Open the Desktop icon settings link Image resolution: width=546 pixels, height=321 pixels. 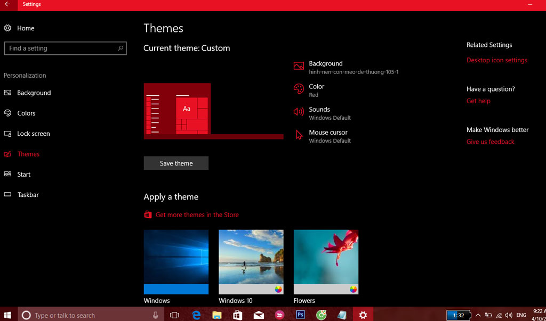(x=496, y=60)
